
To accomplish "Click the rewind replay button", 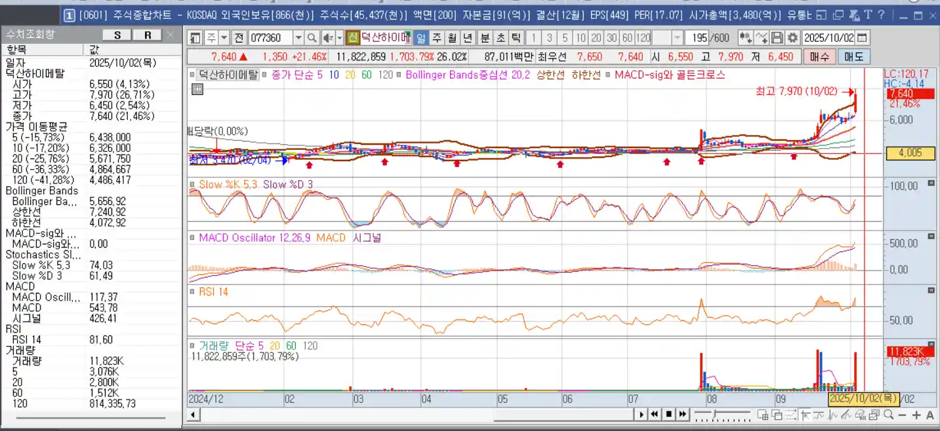I will pyautogui.click(x=654, y=414).
